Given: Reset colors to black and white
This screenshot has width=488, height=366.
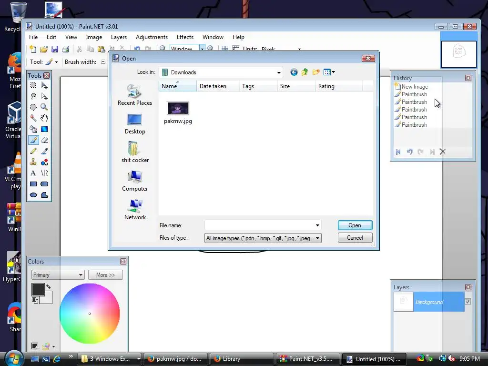Looking at the screenshot, I should click(35, 300).
